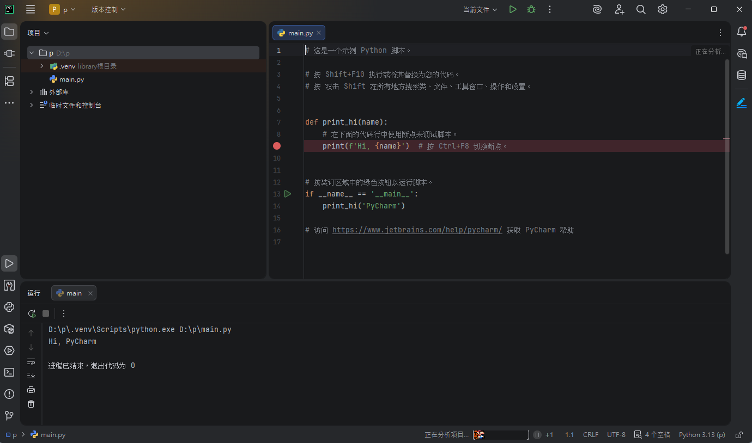This screenshot has height=443, width=752.
Task: Open the AI Assistant swirl icon in title bar
Action: click(597, 9)
